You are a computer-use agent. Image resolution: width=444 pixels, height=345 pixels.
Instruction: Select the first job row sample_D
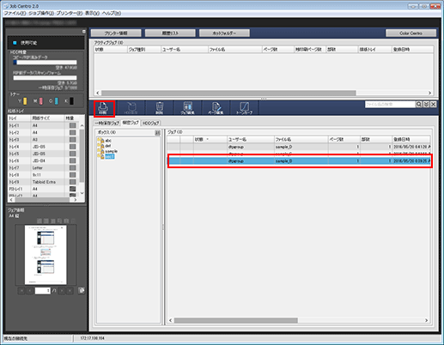click(299, 147)
